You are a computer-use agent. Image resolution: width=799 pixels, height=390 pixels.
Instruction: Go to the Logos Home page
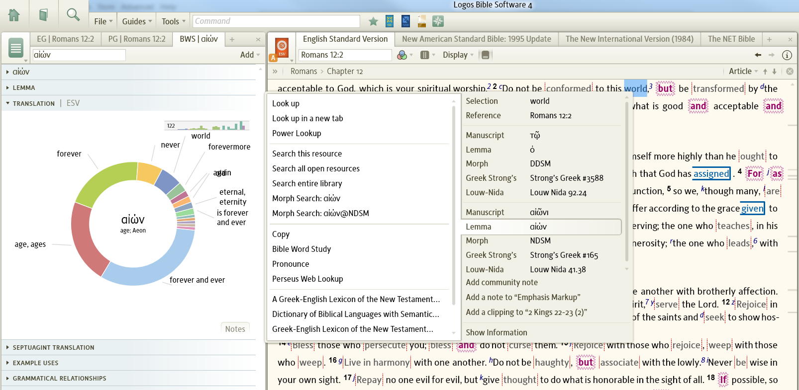coord(14,15)
